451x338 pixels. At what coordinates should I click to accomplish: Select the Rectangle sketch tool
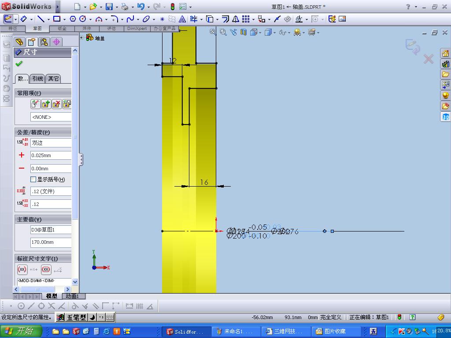(57, 19)
